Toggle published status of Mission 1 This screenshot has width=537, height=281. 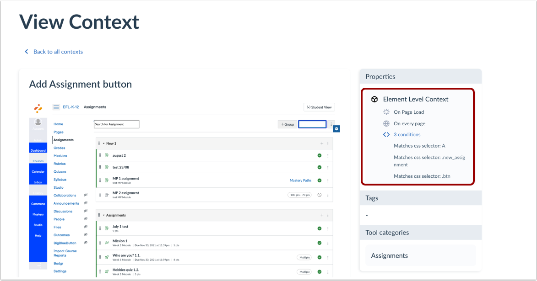(320, 243)
